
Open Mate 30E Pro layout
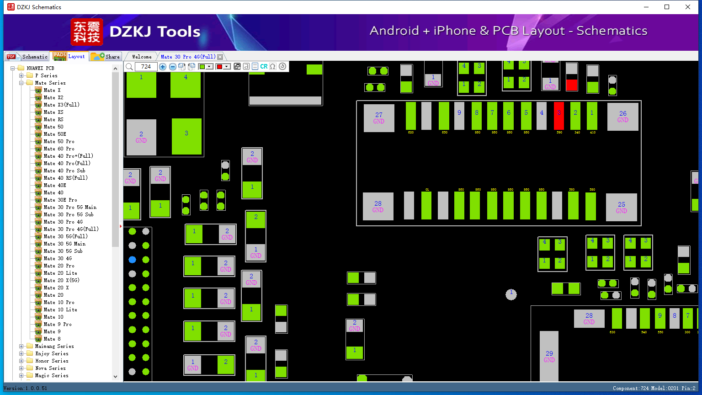tap(60, 200)
